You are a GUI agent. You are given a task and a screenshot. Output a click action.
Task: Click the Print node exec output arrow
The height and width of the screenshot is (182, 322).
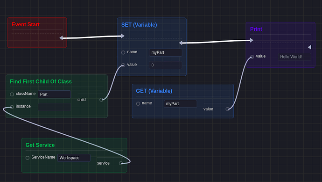pyautogui.click(x=309, y=47)
